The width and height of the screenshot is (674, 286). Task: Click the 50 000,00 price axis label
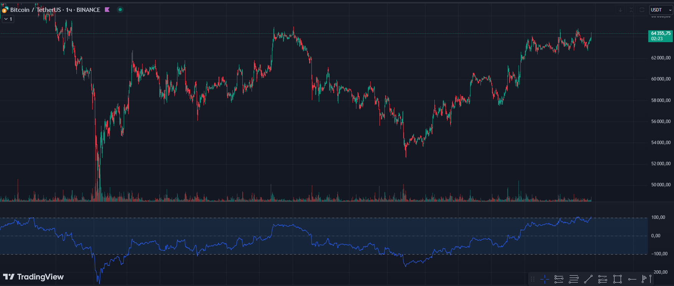(x=661, y=185)
